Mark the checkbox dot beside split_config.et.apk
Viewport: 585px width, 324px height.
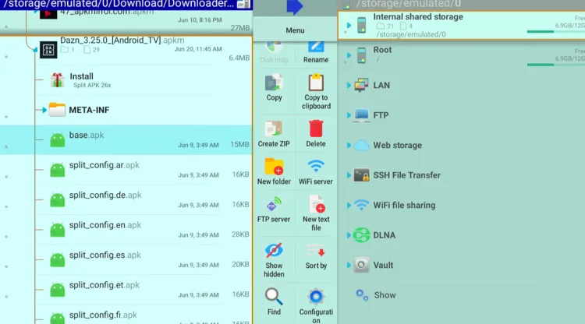pyautogui.click(x=6, y=297)
